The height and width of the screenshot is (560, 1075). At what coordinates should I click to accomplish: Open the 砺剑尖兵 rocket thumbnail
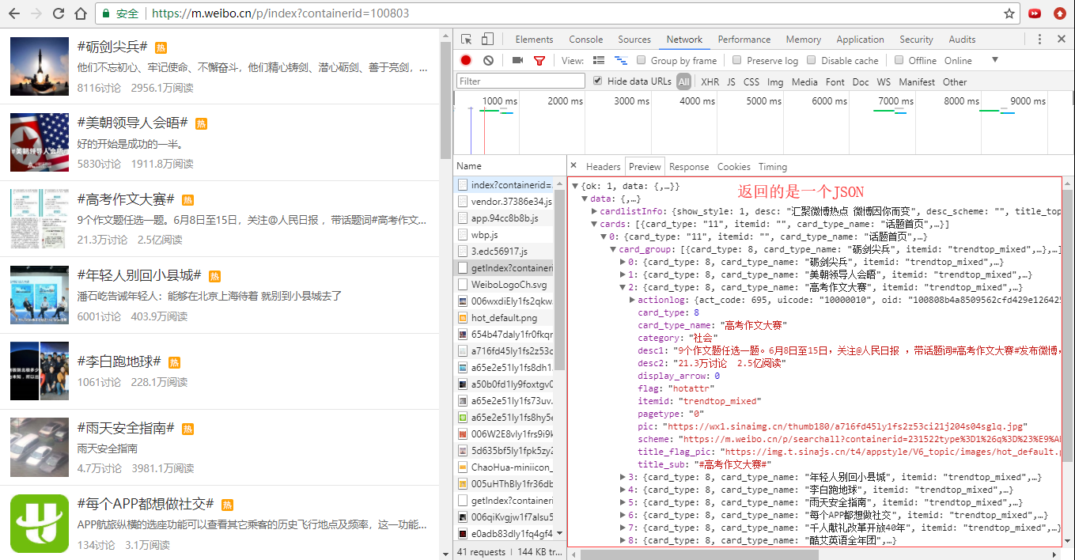pos(40,66)
